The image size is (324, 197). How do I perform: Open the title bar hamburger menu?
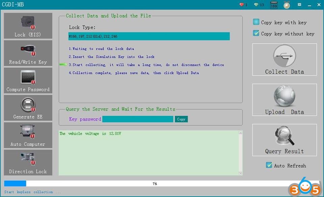(x=299, y=5)
